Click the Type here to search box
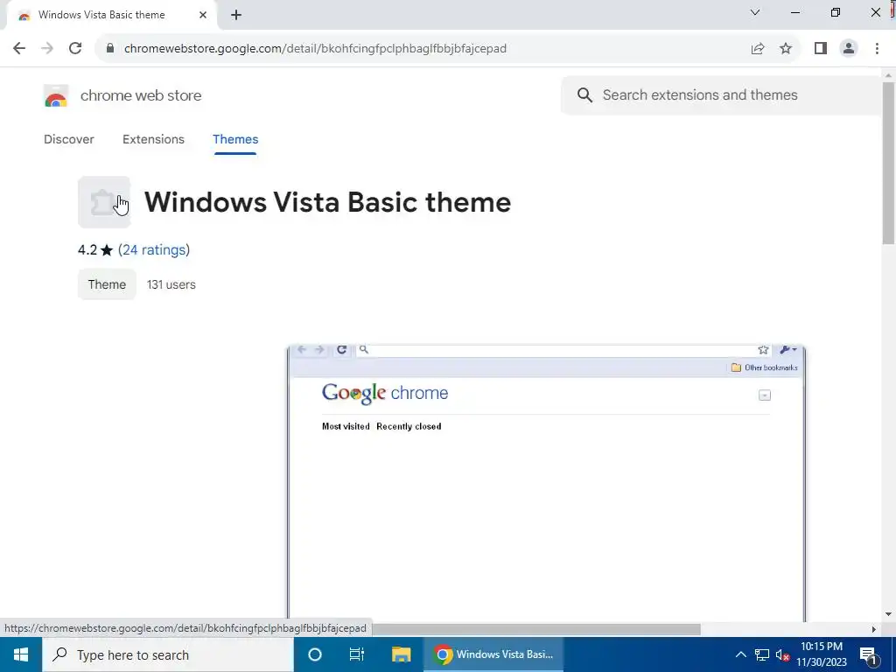Viewport: 896px width, 672px height. [x=167, y=654]
